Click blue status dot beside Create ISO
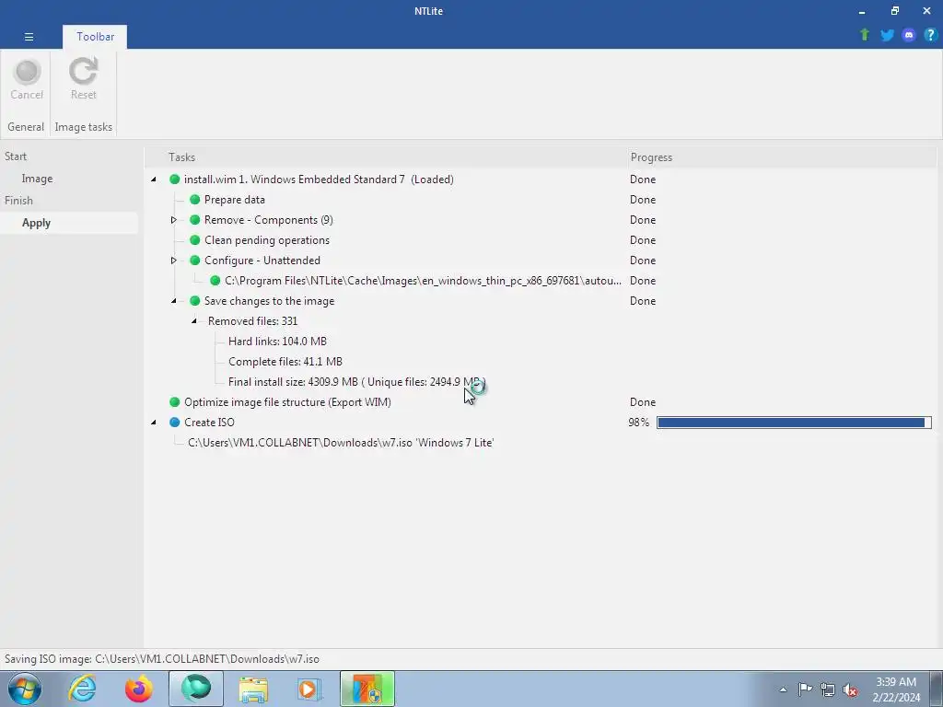 point(174,422)
